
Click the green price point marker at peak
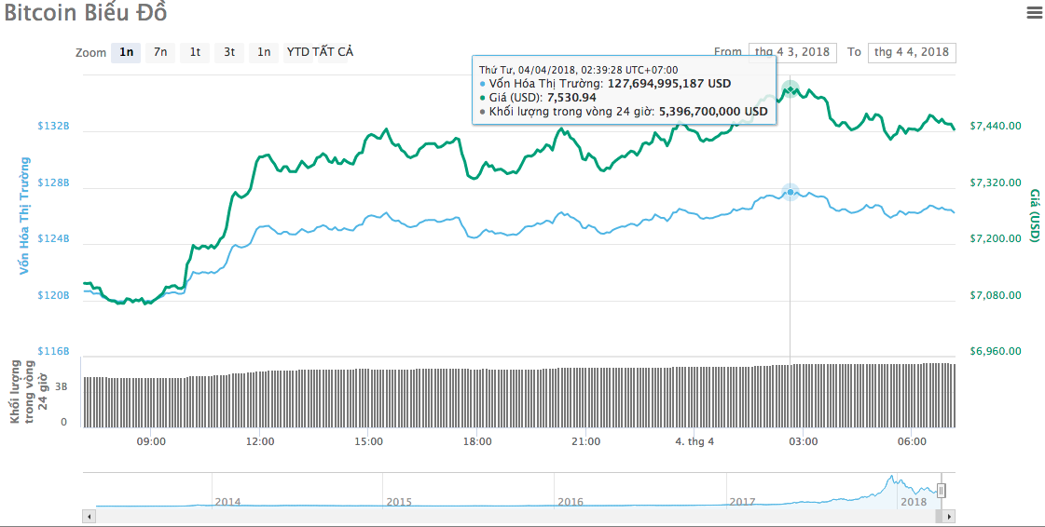click(x=791, y=88)
